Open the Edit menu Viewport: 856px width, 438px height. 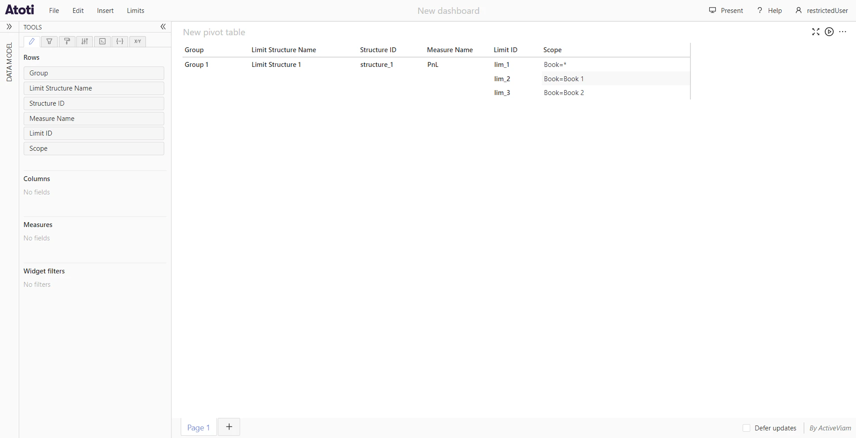pyautogui.click(x=78, y=11)
